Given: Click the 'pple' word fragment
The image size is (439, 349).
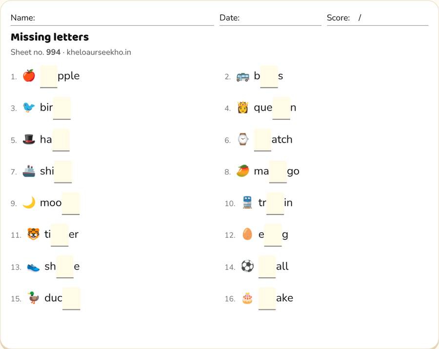Looking at the screenshot, I should [x=69, y=77].
